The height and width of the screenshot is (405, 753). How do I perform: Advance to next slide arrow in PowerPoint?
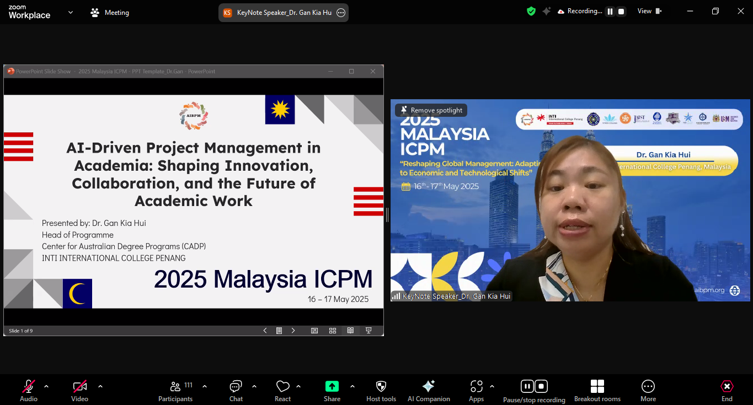(293, 331)
